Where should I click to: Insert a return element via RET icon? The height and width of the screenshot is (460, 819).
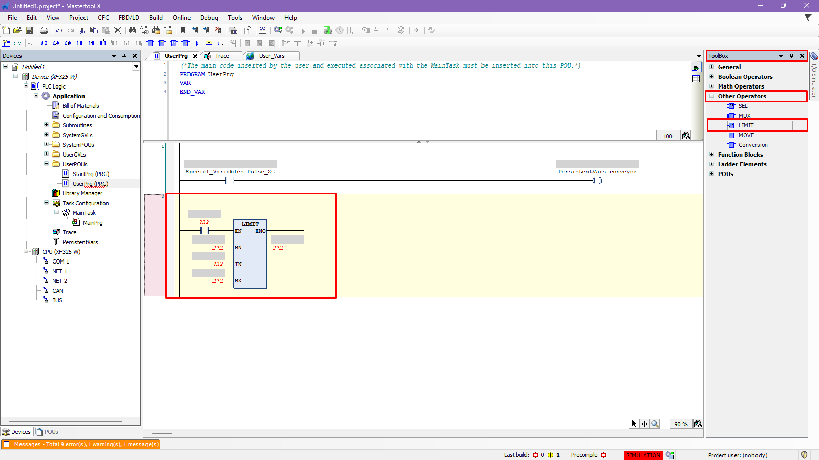(x=221, y=43)
